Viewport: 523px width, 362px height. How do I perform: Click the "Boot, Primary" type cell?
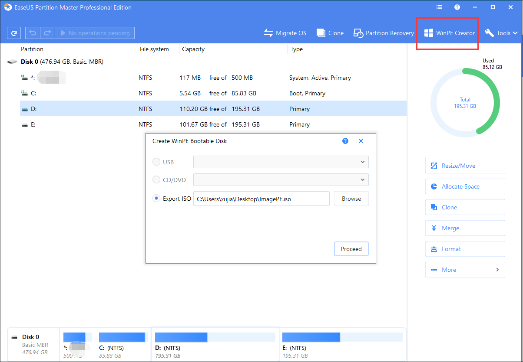pyautogui.click(x=307, y=93)
